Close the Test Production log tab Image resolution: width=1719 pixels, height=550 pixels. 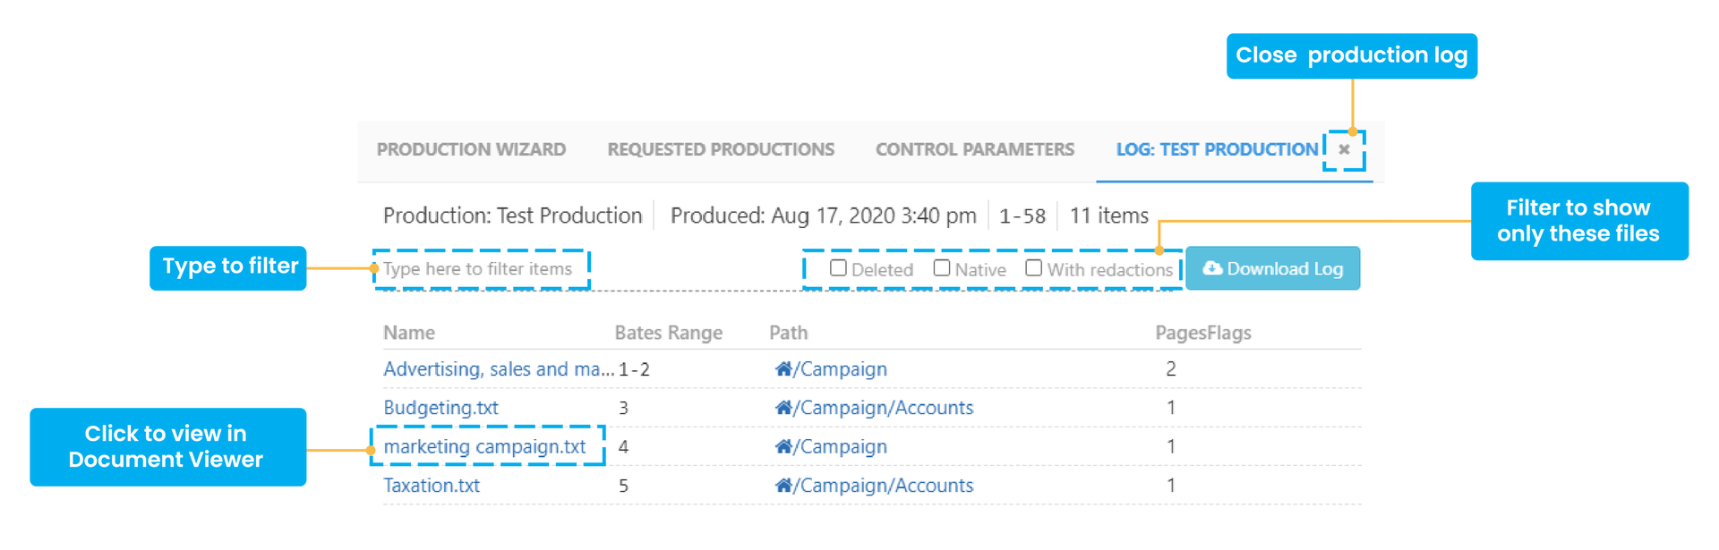pos(1343,150)
